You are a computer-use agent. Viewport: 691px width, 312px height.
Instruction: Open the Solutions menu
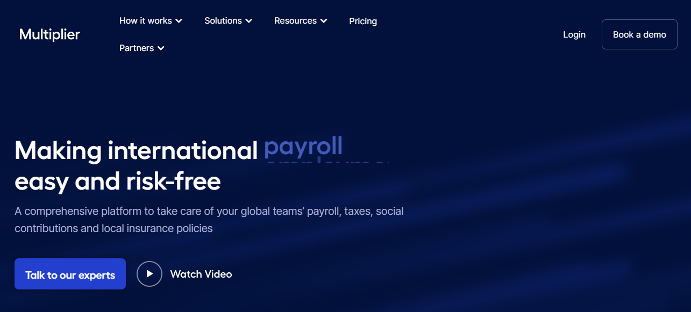click(229, 21)
